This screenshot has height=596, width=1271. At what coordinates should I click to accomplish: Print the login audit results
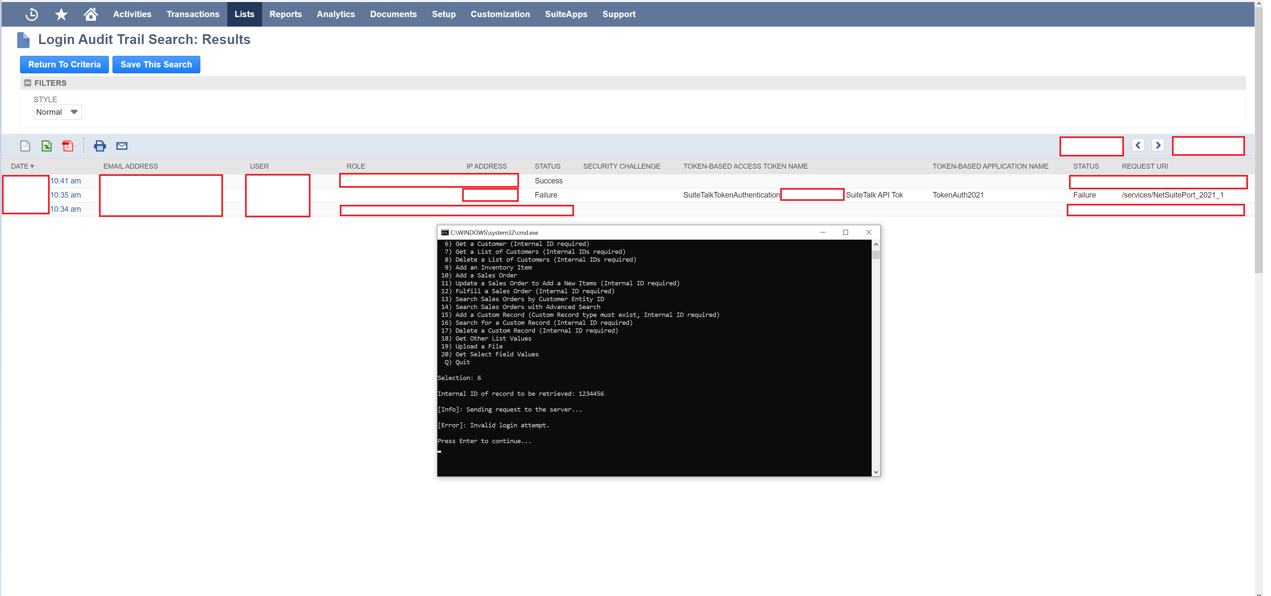(x=100, y=146)
